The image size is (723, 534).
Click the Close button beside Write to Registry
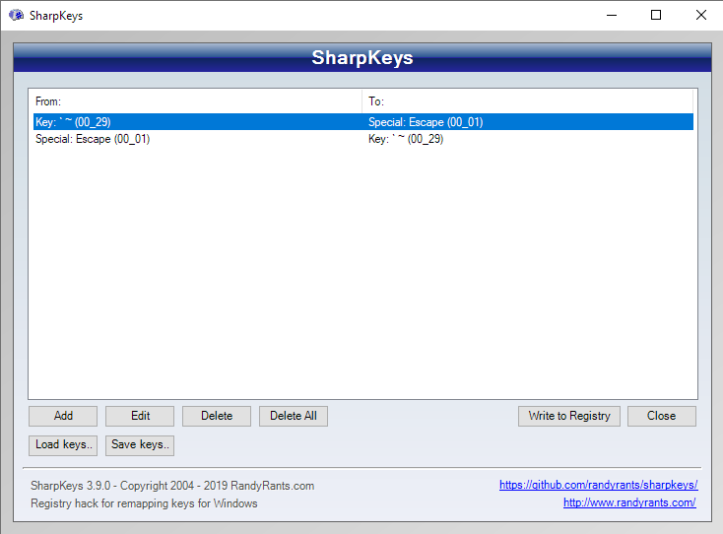point(662,416)
